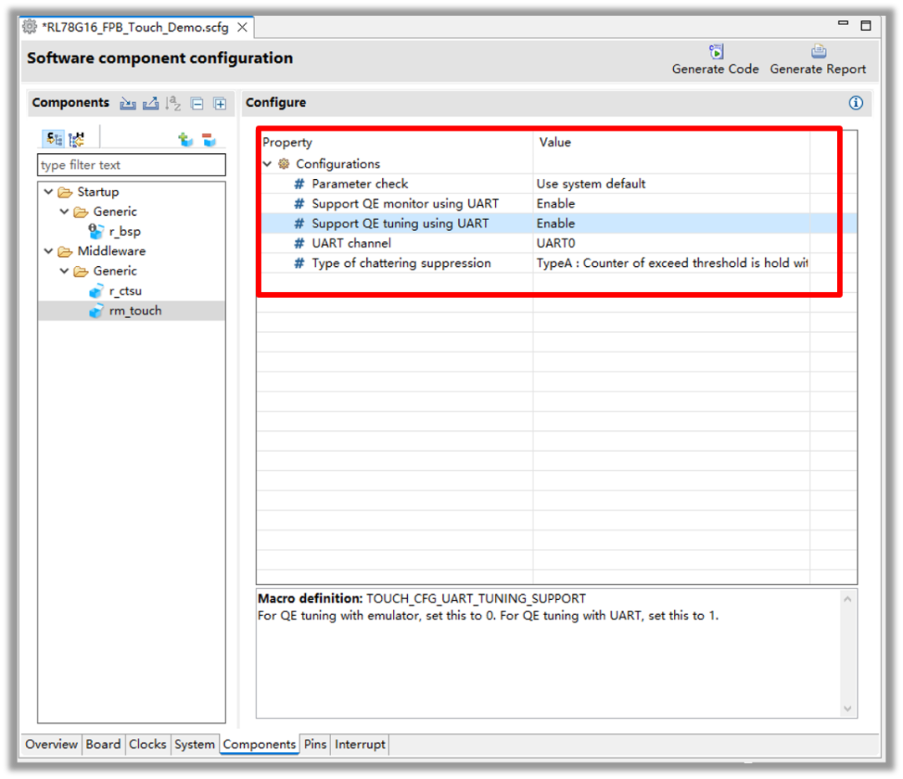This screenshot has height=779, width=903.
Task: Toggle the category view button (C icon)
Action: pyautogui.click(x=54, y=140)
